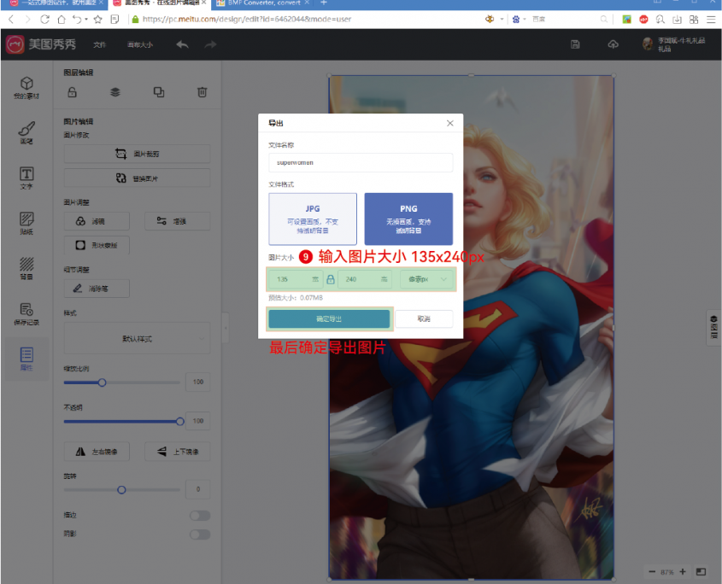722x584 pixels.
Task: Open browser undo-close dropdown arrow
Action: pyautogui.click(x=86, y=20)
